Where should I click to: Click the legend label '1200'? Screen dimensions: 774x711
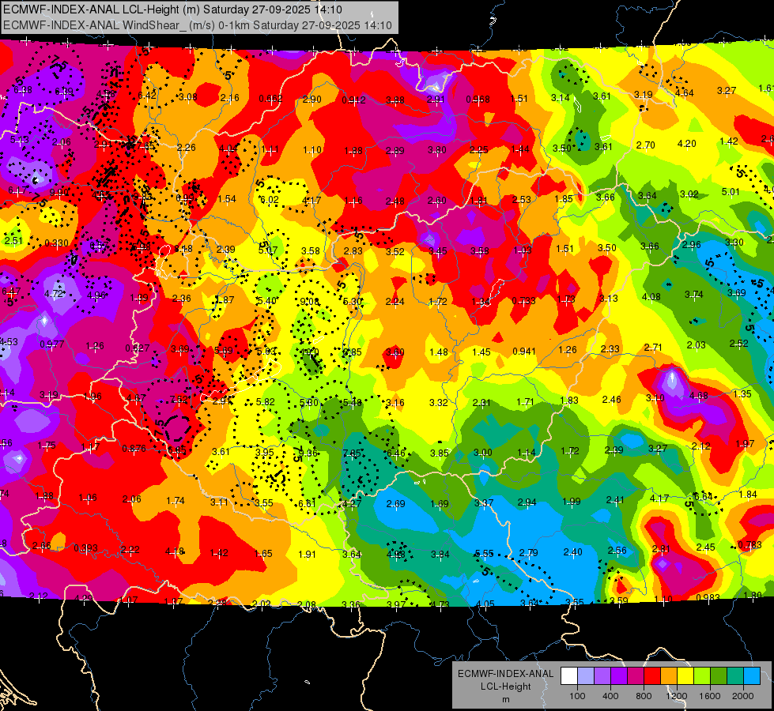point(676,696)
